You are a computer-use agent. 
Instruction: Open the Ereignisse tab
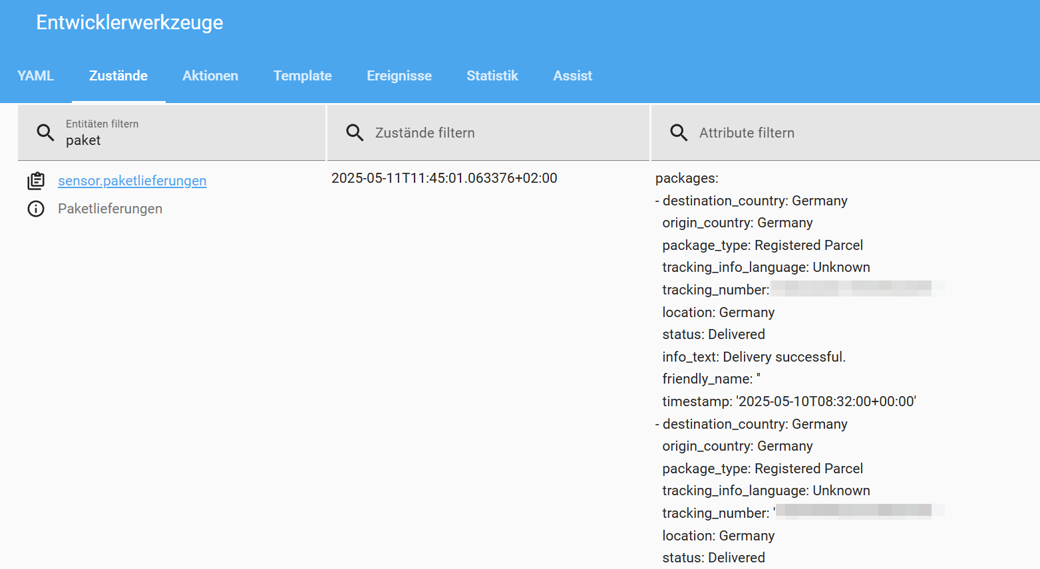click(x=399, y=76)
